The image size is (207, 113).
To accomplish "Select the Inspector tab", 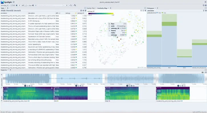I will pos(4,70).
